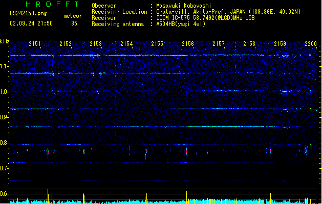Click the 2159 time marker
Viewport: 322px width, 204px height.
click(280, 44)
